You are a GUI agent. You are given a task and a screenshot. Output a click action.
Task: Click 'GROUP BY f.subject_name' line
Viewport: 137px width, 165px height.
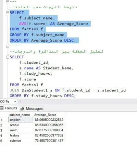tap(37, 35)
